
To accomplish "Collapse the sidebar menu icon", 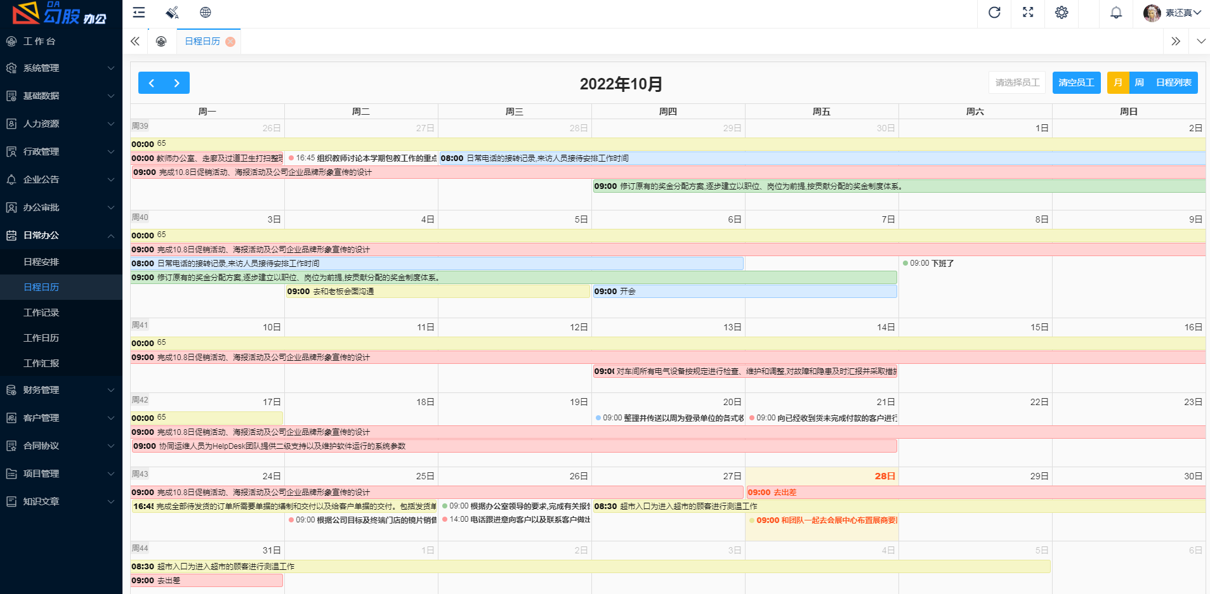I will tap(139, 12).
